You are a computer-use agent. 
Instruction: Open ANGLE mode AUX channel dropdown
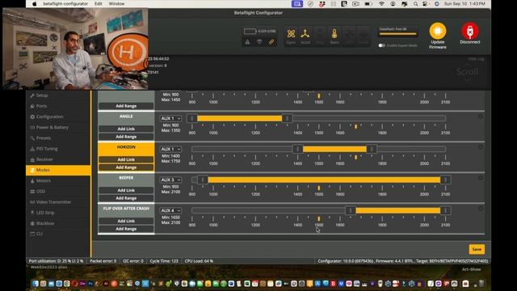(x=170, y=119)
